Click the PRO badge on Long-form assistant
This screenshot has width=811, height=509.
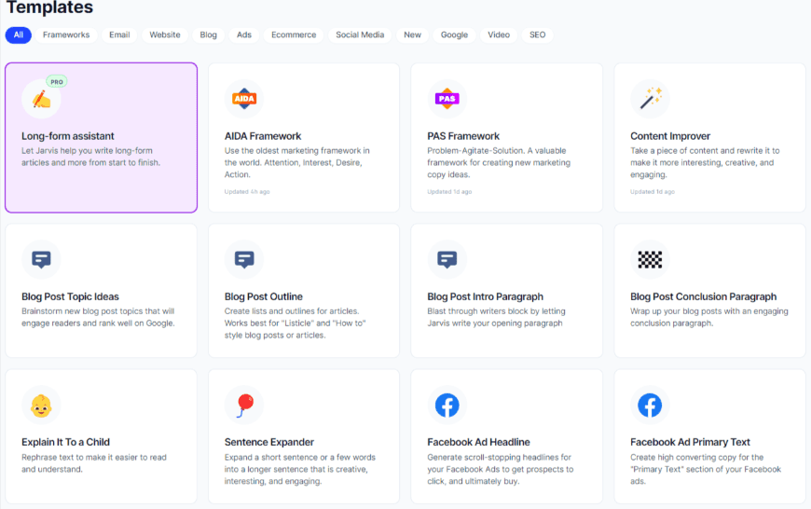(57, 82)
